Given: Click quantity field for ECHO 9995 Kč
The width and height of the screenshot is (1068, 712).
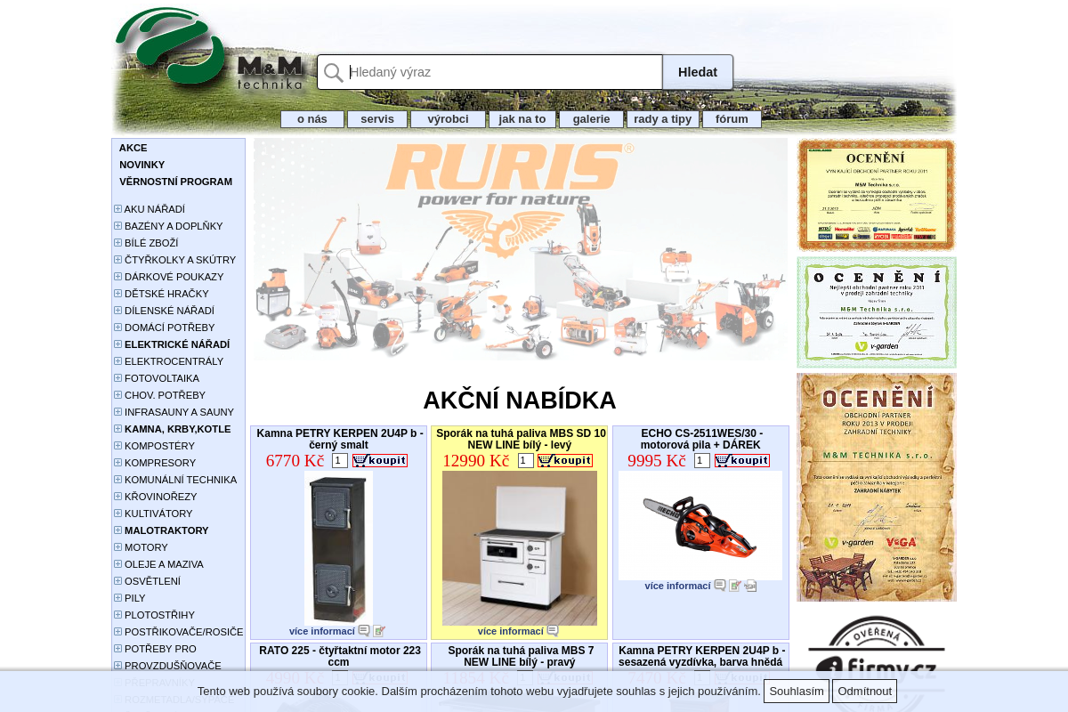Looking at the screenshot, I should (x=702, y=460).
